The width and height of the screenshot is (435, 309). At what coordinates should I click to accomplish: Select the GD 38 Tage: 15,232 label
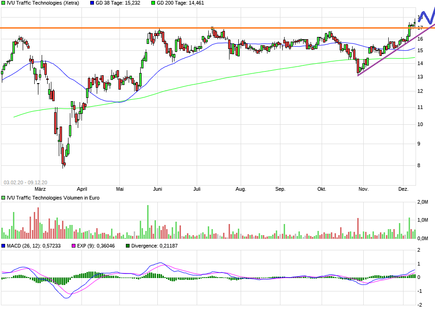[x=118, y=3]
